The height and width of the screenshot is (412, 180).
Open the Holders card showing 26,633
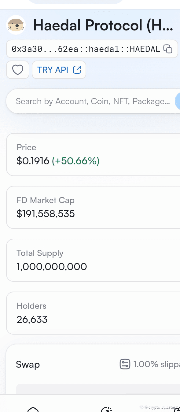[93, 313]
